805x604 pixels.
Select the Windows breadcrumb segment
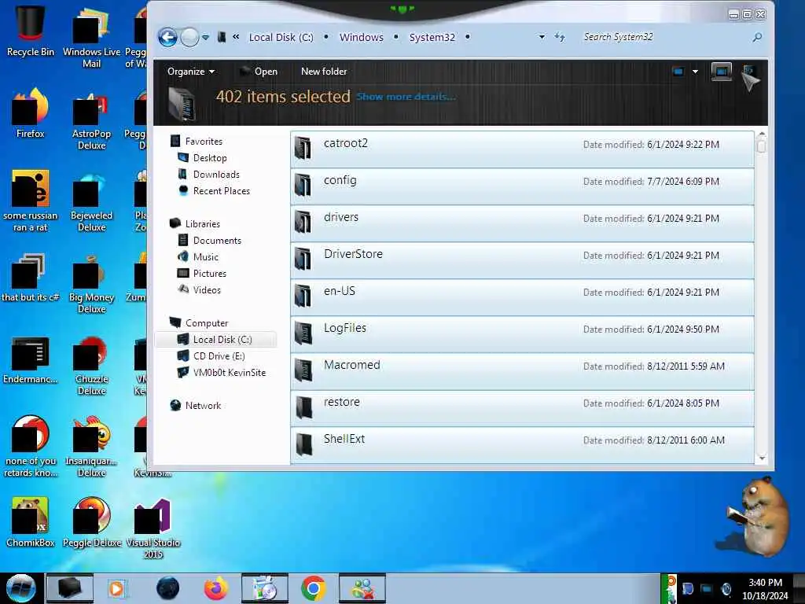coord(362,38)
